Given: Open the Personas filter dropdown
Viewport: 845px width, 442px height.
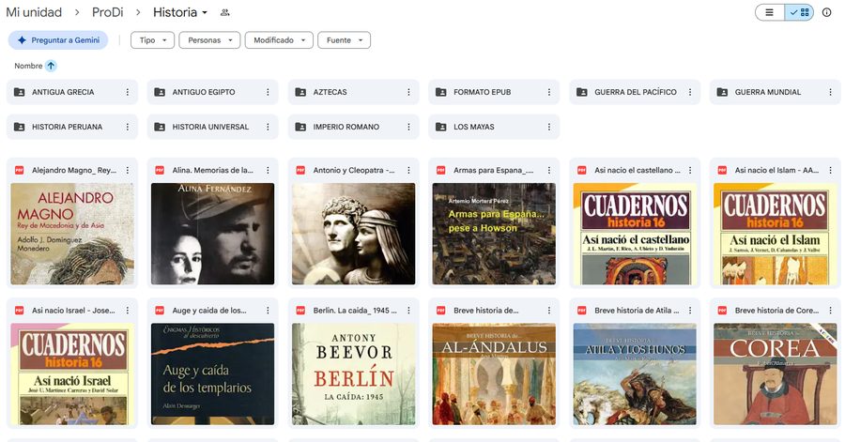Looking at the screenshot, I should tap(209, 39).
